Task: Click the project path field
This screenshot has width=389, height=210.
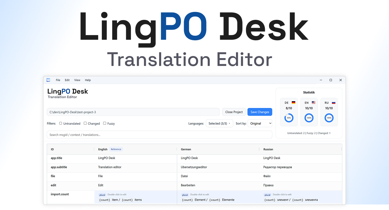Action: 133,112
